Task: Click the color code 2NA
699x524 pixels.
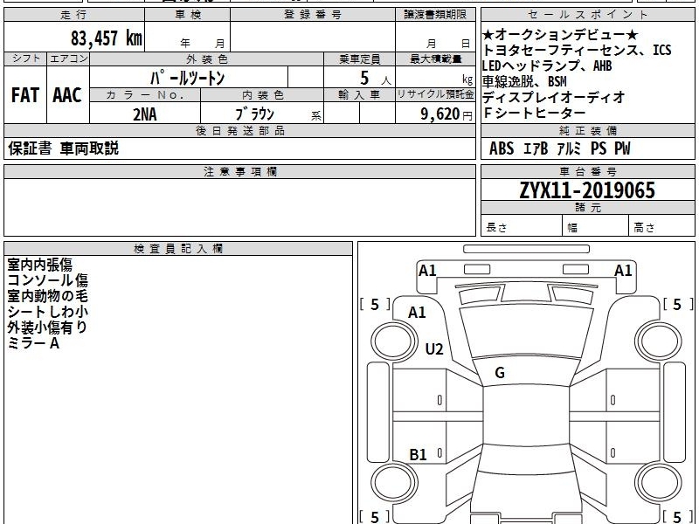Action: click(x=145, y=114)
